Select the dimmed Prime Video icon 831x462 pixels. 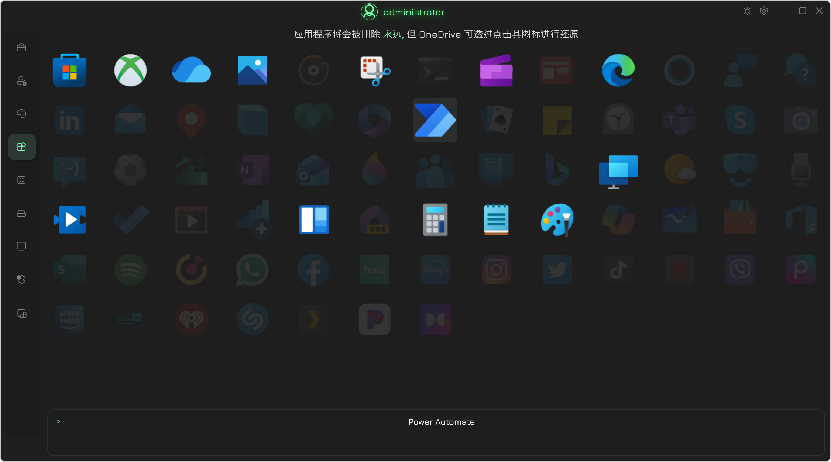coord(69,319)
